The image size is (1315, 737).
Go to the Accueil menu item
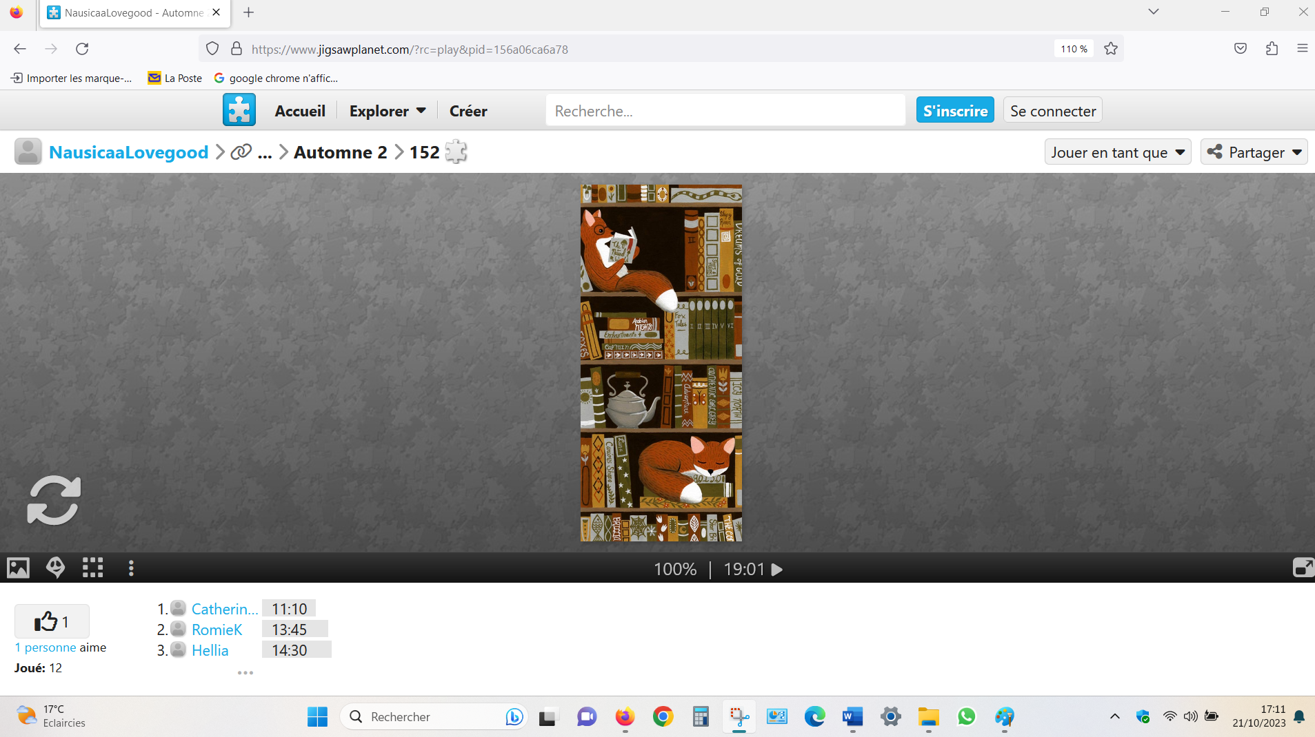pos(300,111)
